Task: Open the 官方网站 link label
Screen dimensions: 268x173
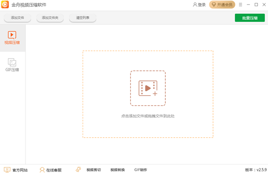Action: click(x=20, y=170)
